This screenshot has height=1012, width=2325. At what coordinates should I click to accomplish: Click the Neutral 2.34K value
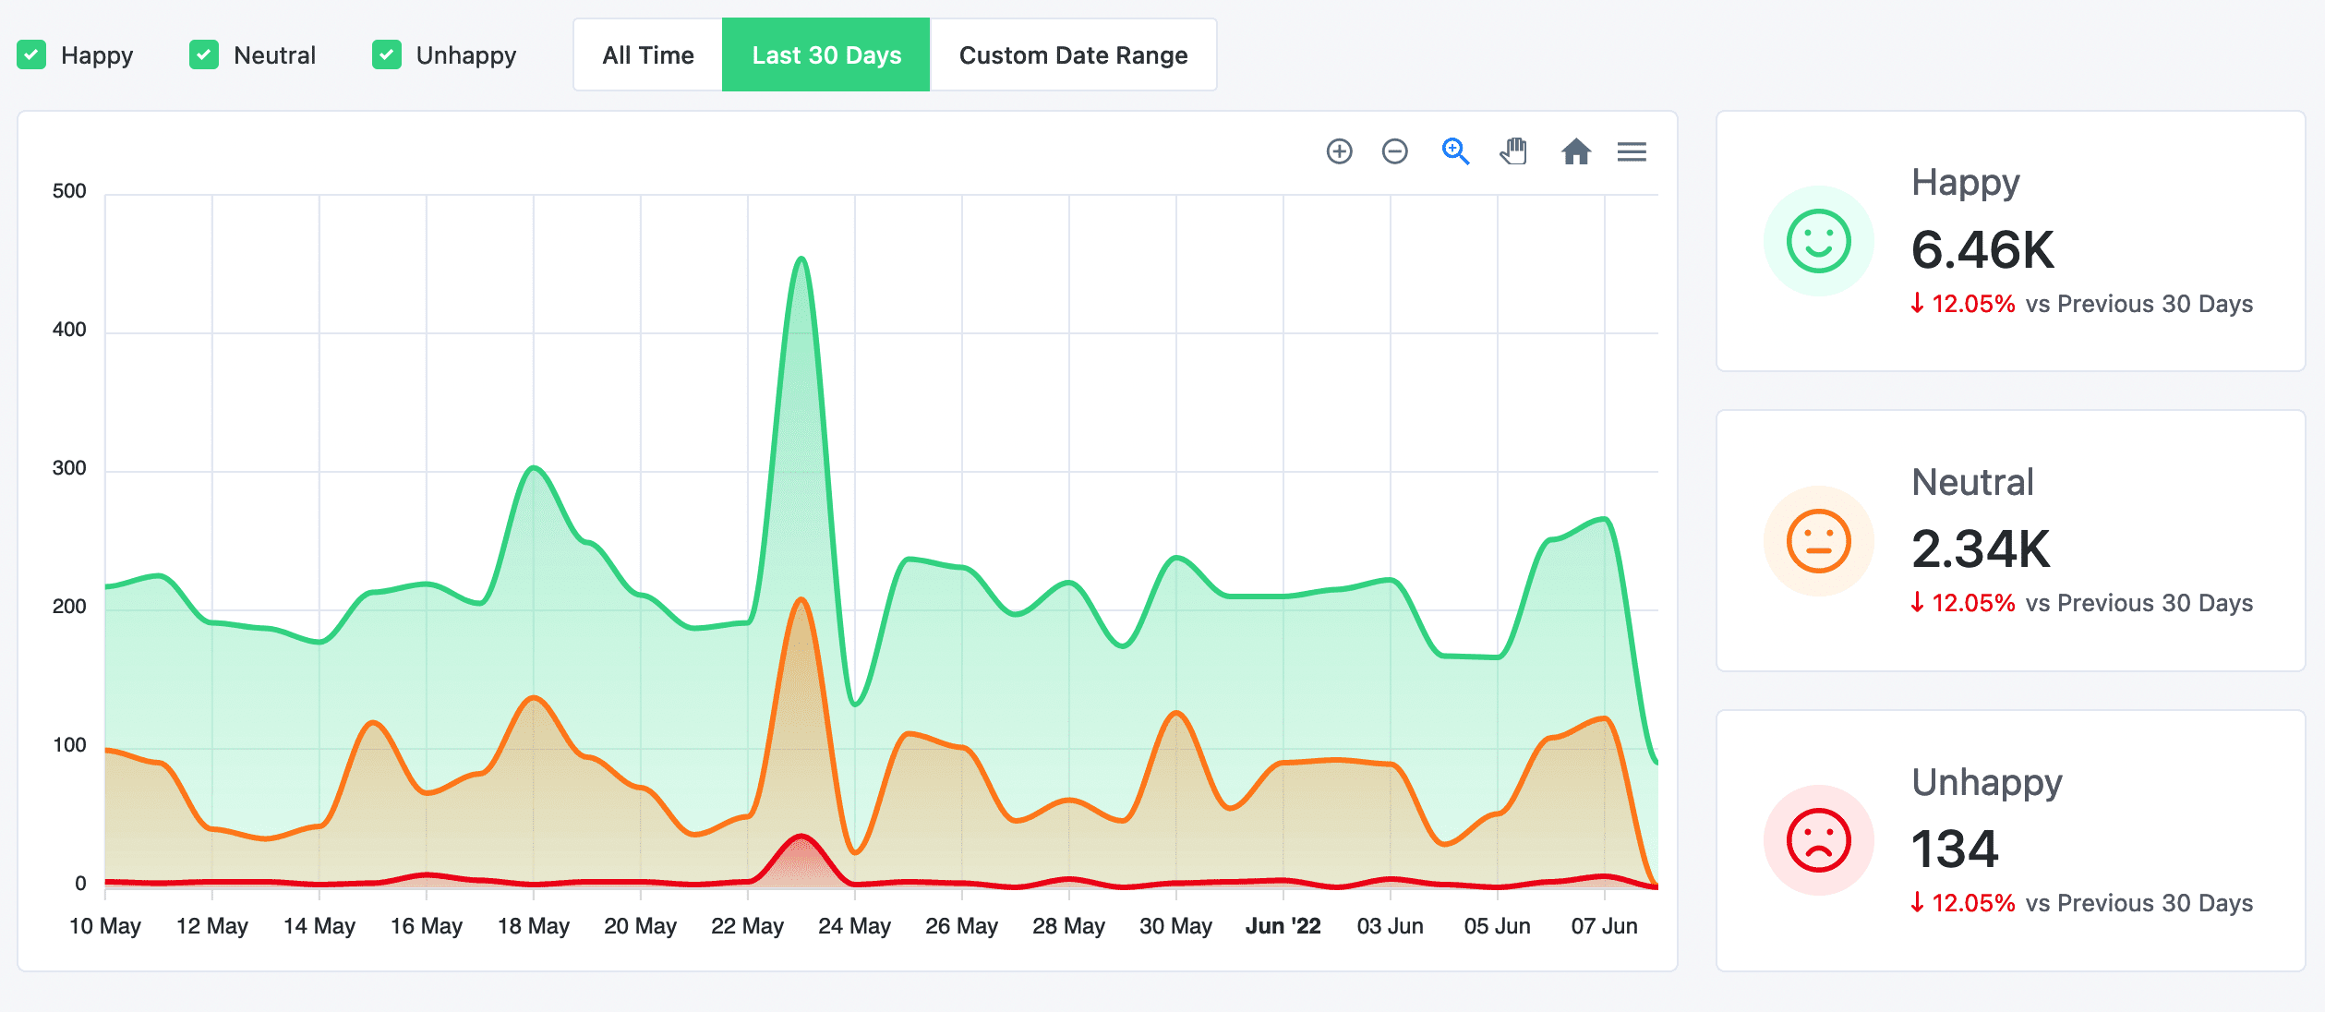1981,548
